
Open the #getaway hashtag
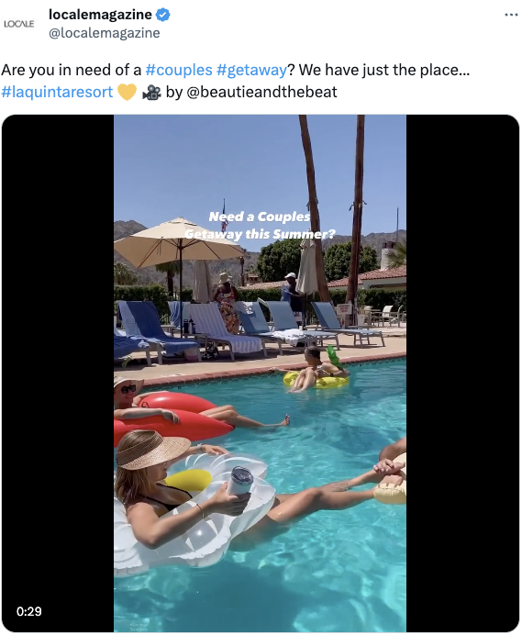point(251,70)
